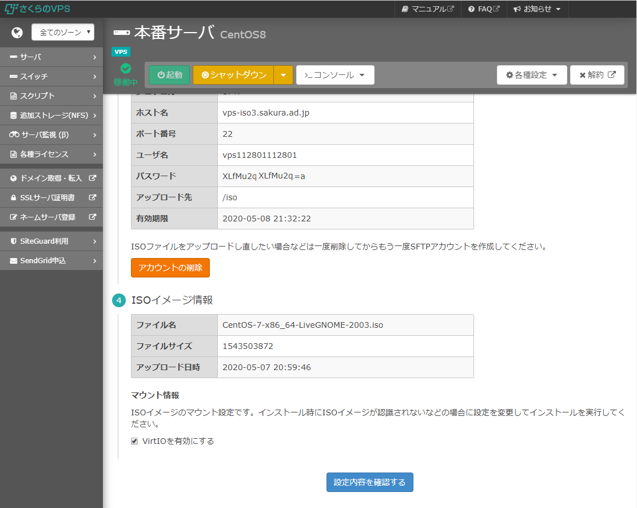
Task: Open the 各種設定 settings dropdown
Action: pyautogui.click(x=532, y=75)
